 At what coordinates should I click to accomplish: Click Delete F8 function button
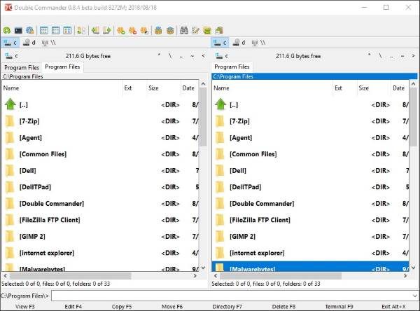pos(283,306)
